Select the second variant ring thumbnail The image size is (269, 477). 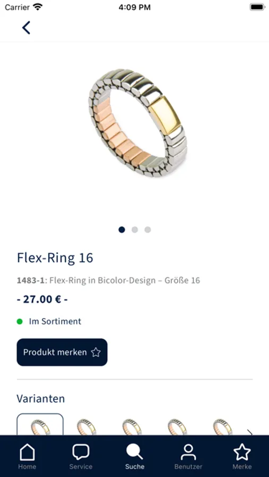click(86, 427)
